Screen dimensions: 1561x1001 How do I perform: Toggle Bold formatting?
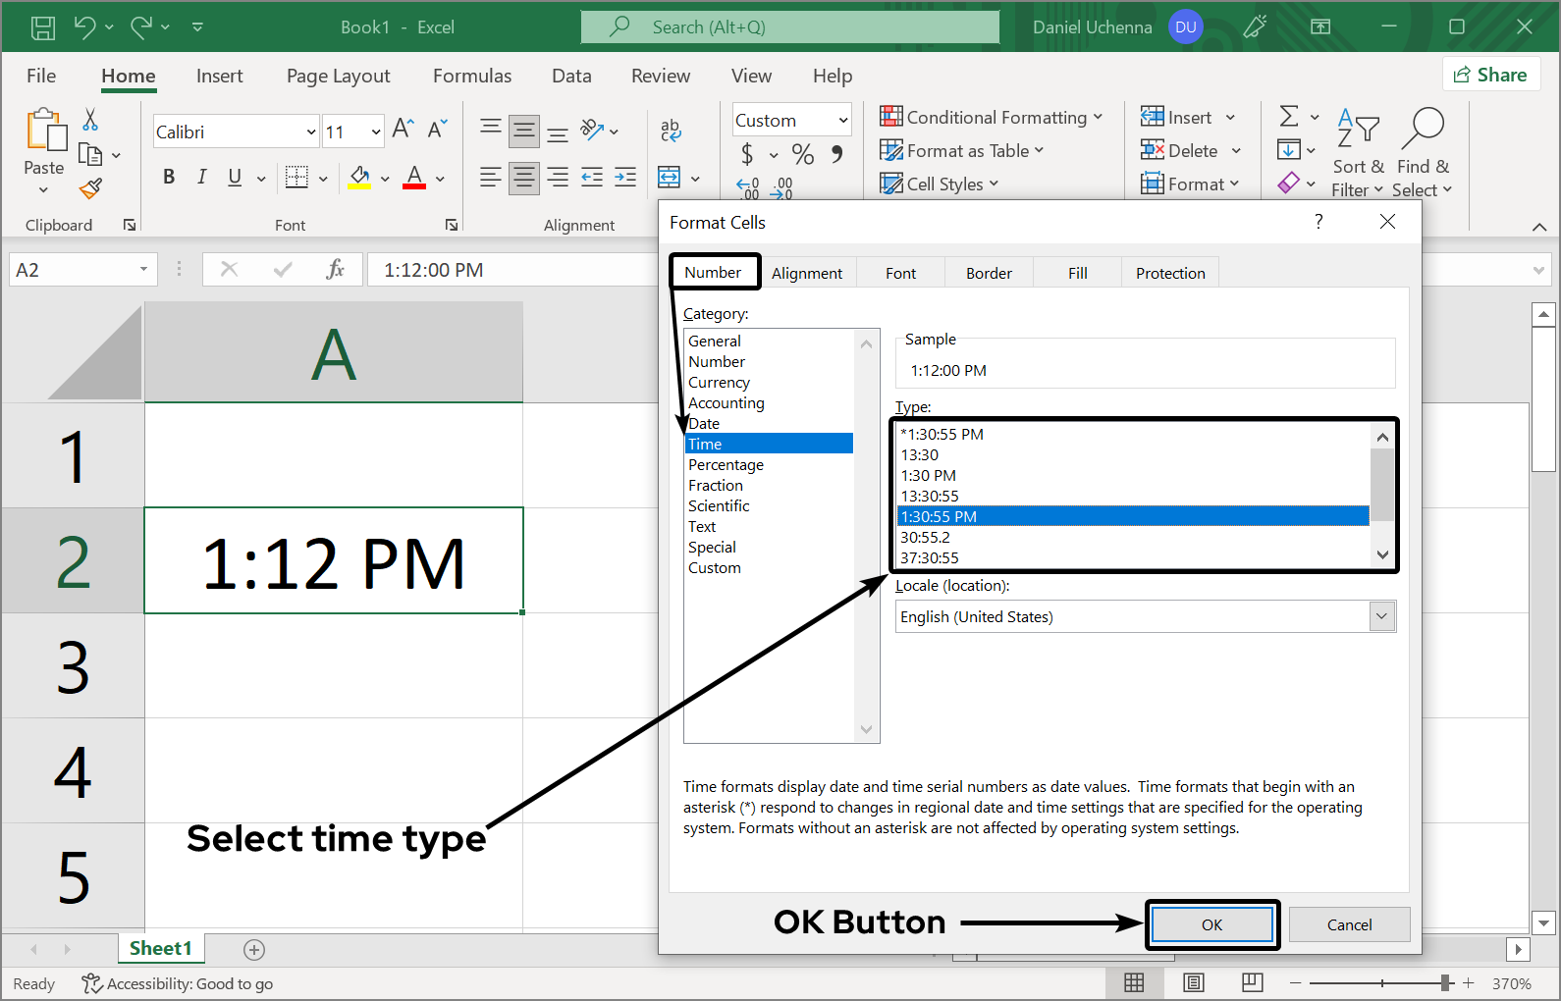169,178
